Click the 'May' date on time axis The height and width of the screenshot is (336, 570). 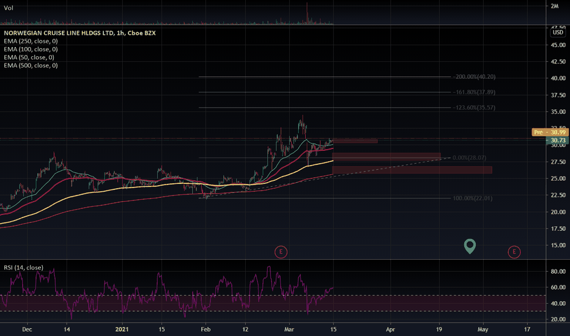coord(483,329)
